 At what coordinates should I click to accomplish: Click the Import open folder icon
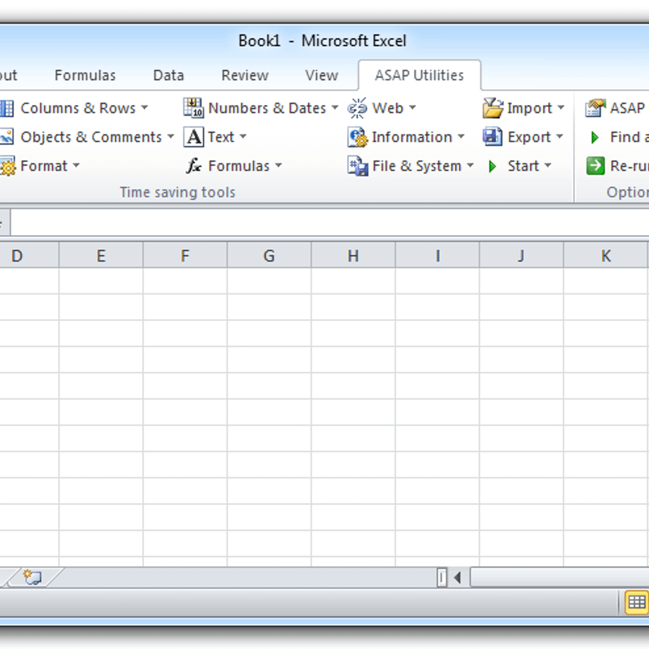[x=493, y=108]
